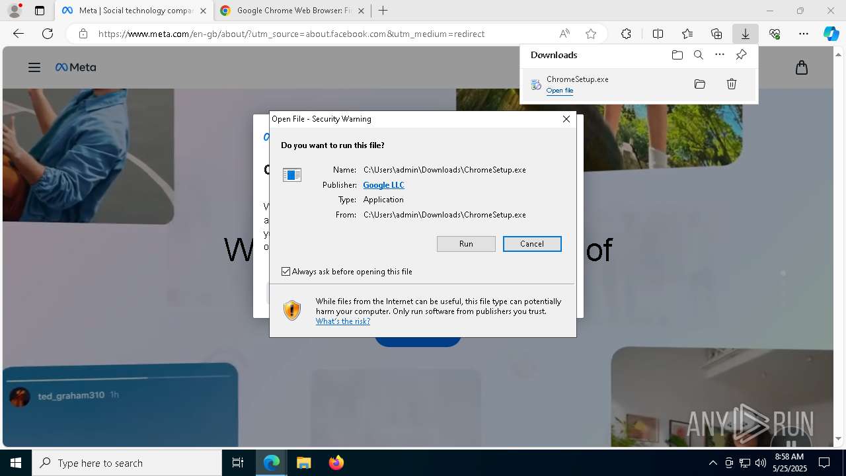Image resolution: width=846 pixels, height=476 pixels.
Task: Delete ChromeSetup.exe download entry
Action: point(732,84)
